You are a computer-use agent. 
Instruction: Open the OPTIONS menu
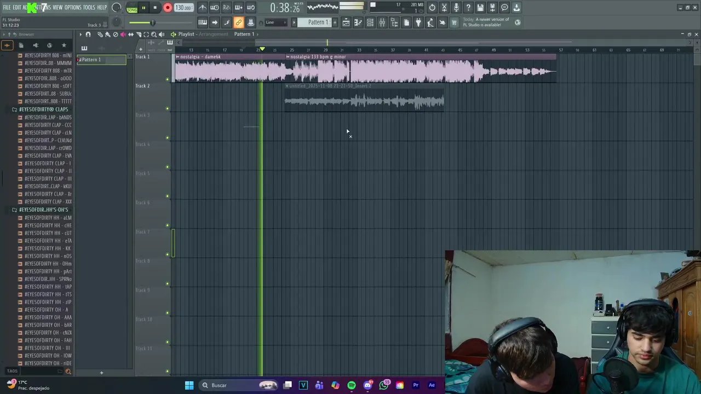[x=73, y=8]
